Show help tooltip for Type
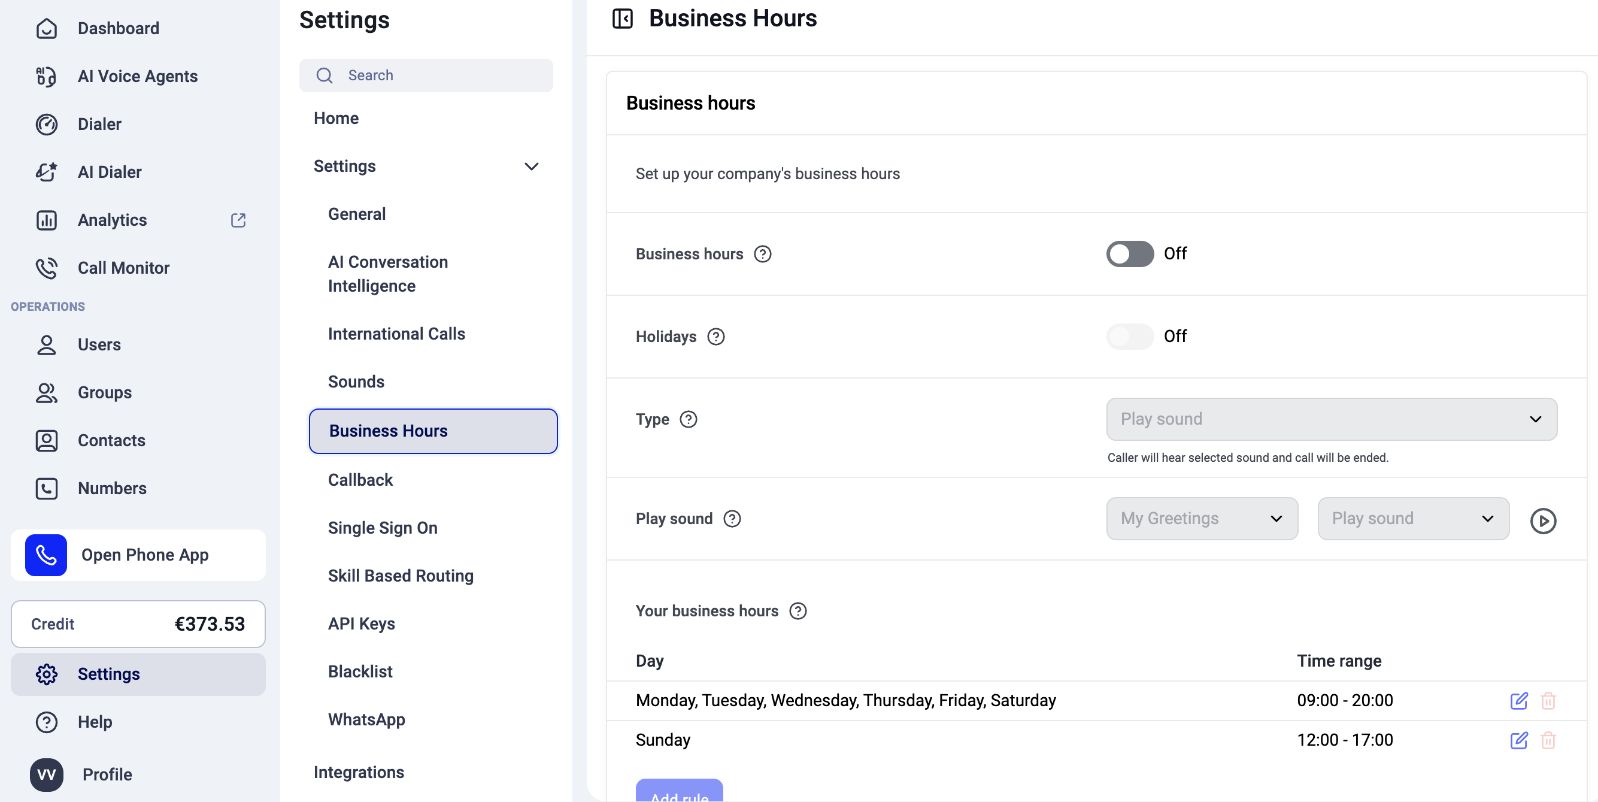 689,420
